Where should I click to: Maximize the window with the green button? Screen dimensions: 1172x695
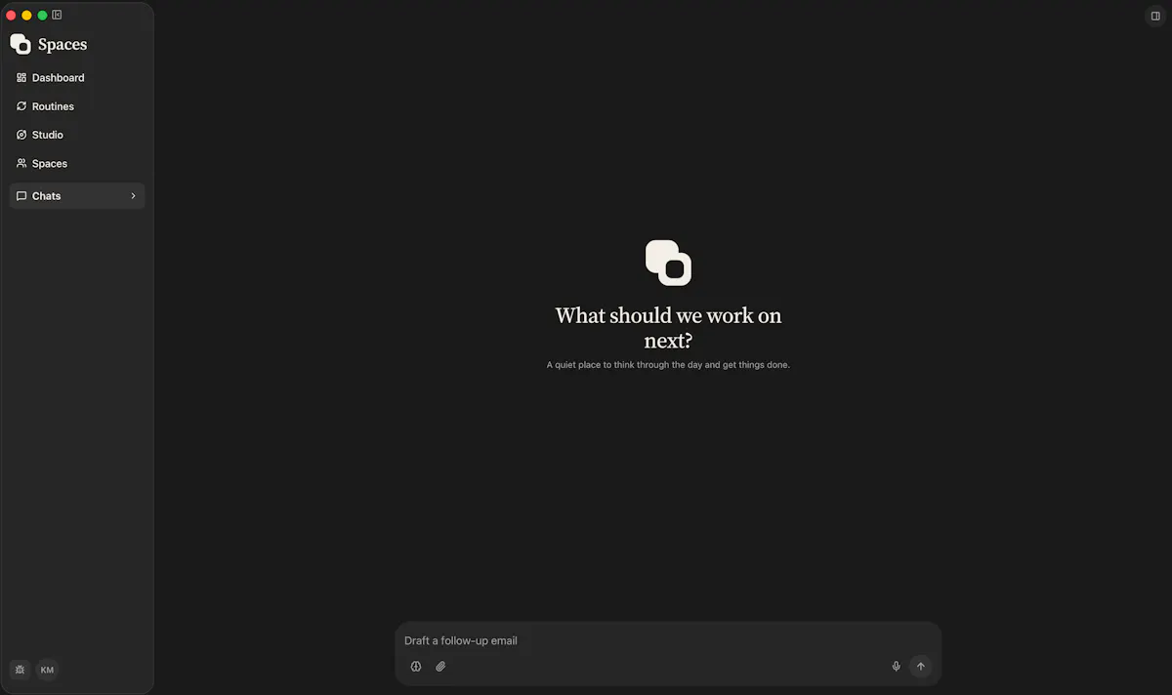(x=42, y=16)
